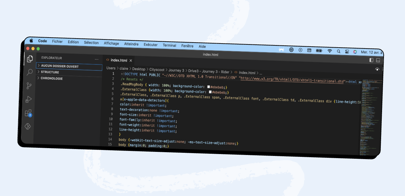Open macOS Control Center in menu bar

point(347,51)
